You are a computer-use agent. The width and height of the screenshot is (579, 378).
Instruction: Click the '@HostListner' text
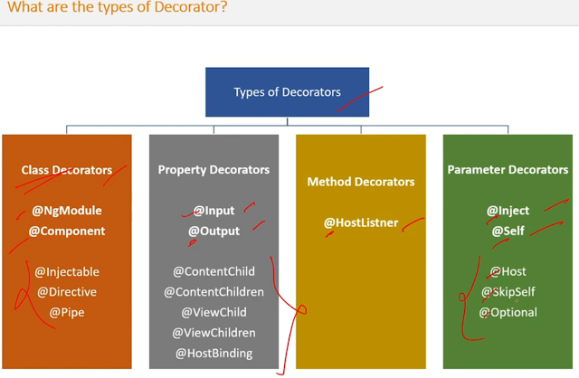pyautogui.click(x=361, y=222)
